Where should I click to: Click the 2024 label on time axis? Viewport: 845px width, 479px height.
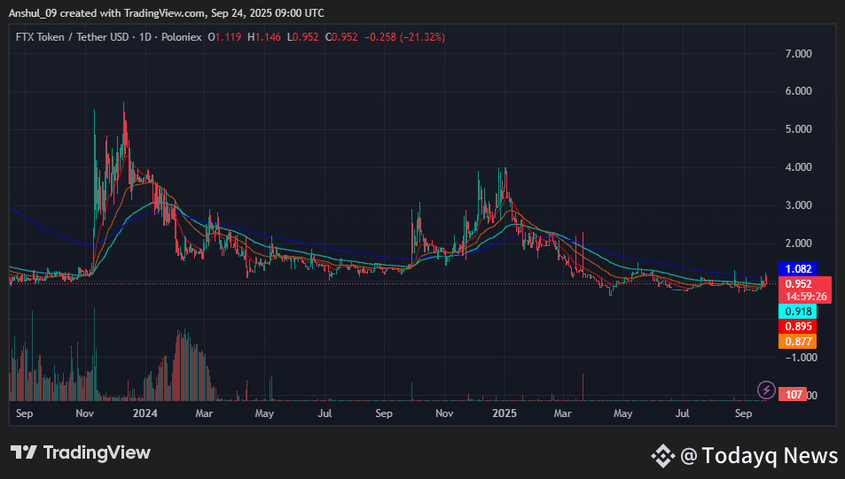(145, 413)
